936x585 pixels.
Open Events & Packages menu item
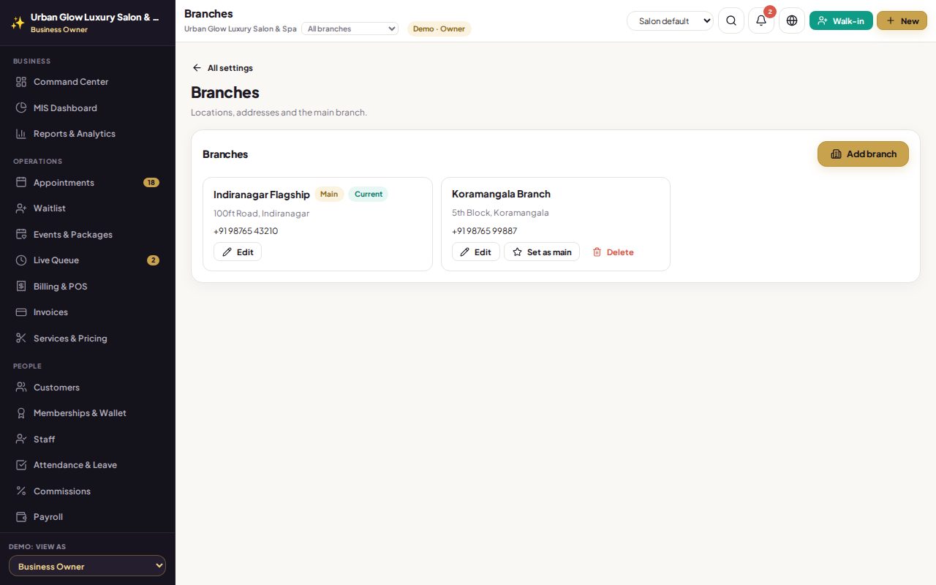point(88,235)
